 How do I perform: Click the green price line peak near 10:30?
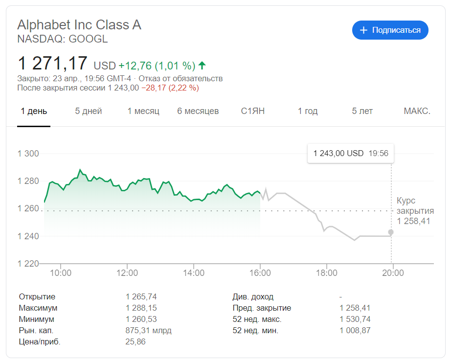pos(80,170)
